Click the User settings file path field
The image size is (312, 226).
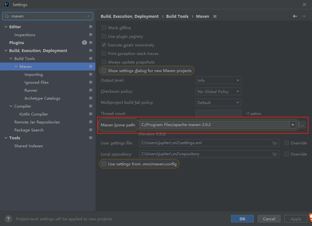209,143
